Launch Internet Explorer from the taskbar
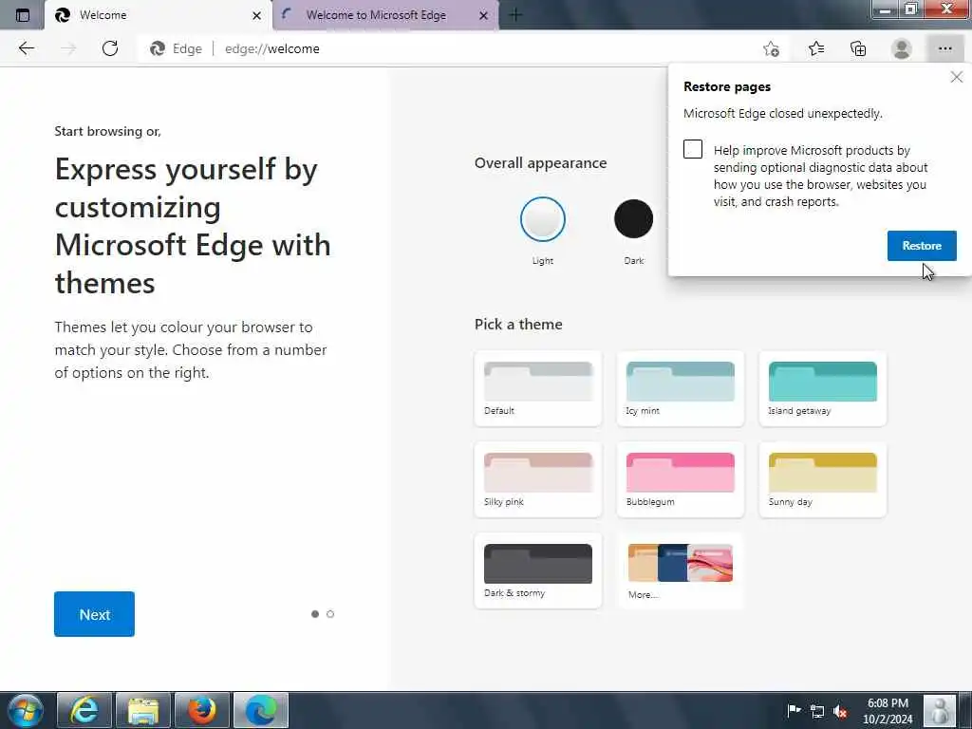This screenshot has width=972, height=729. (x=84, y=710)
